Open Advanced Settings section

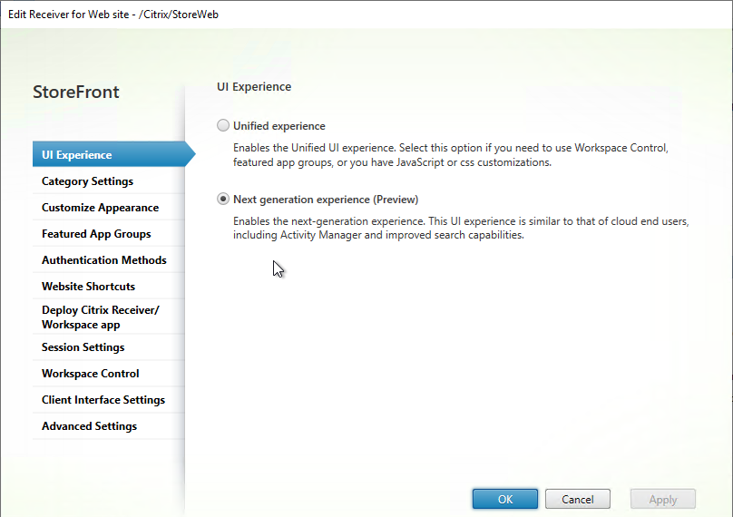[x=109, y=426]
